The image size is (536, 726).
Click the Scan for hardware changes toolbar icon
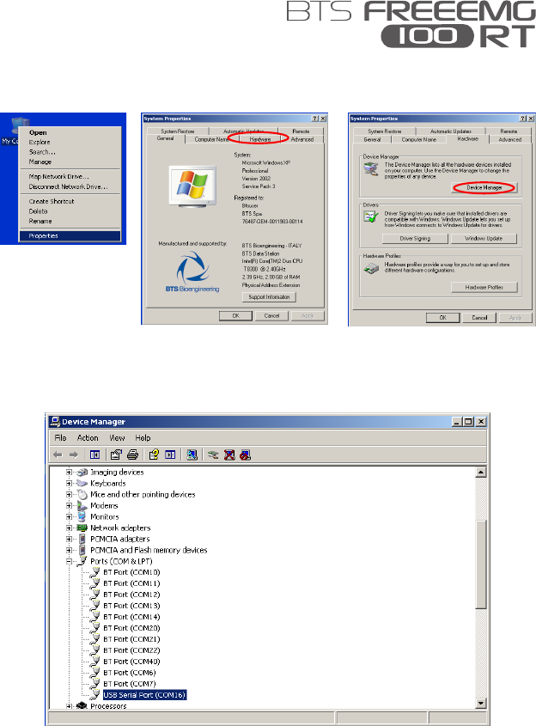click(x=192, y=455)
